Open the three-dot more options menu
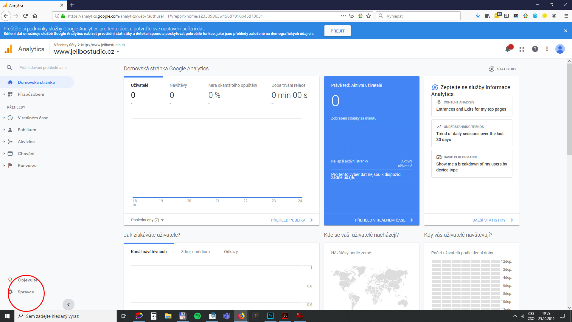 [x=547, y=49]
